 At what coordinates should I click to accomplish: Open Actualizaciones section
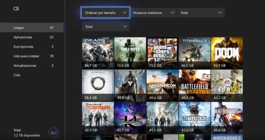(32, 65)
